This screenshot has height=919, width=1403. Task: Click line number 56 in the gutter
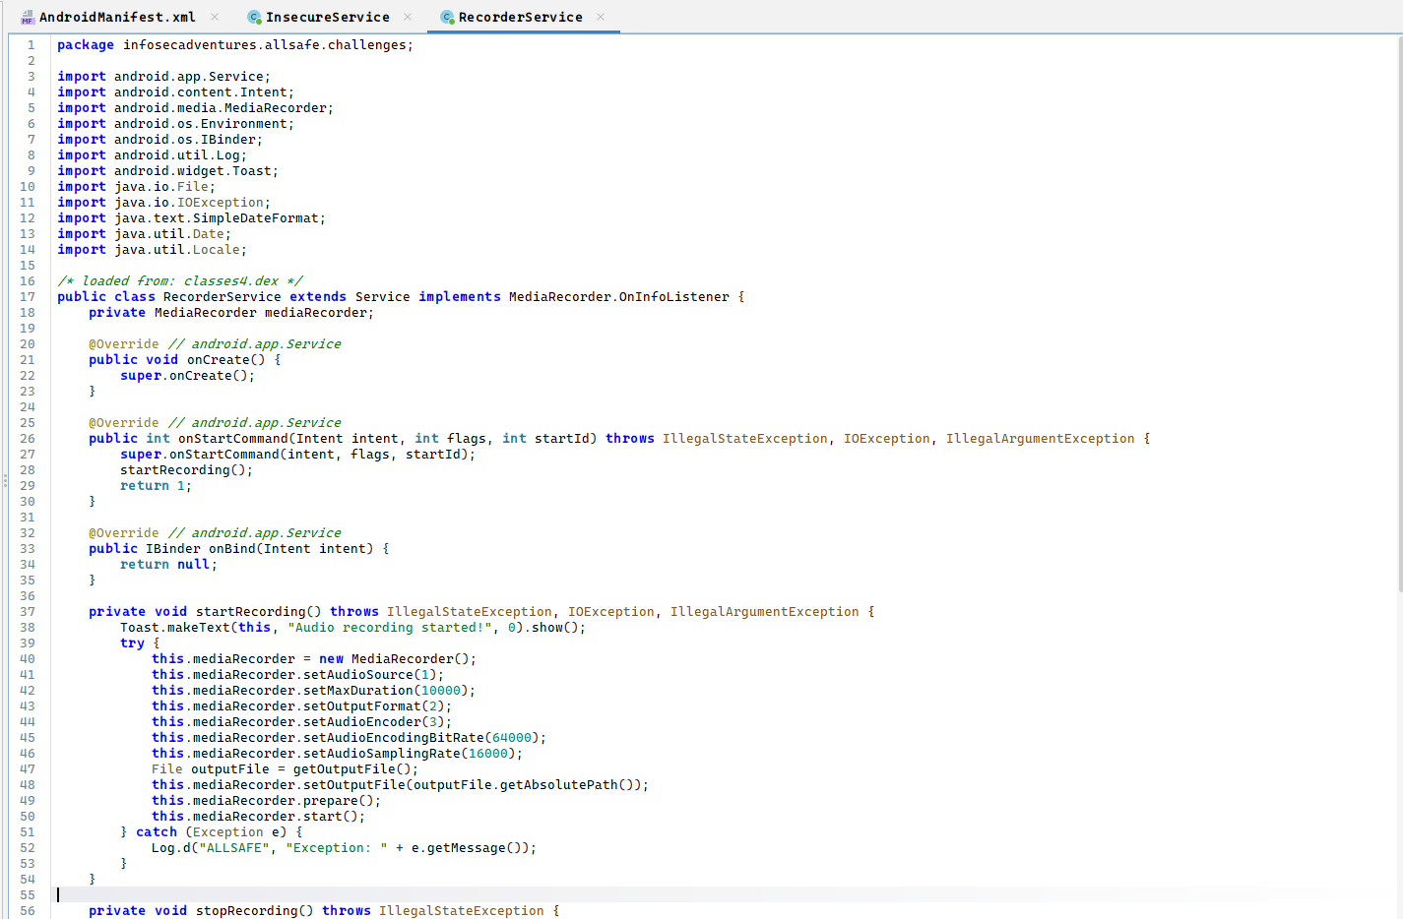coord(28,911)
